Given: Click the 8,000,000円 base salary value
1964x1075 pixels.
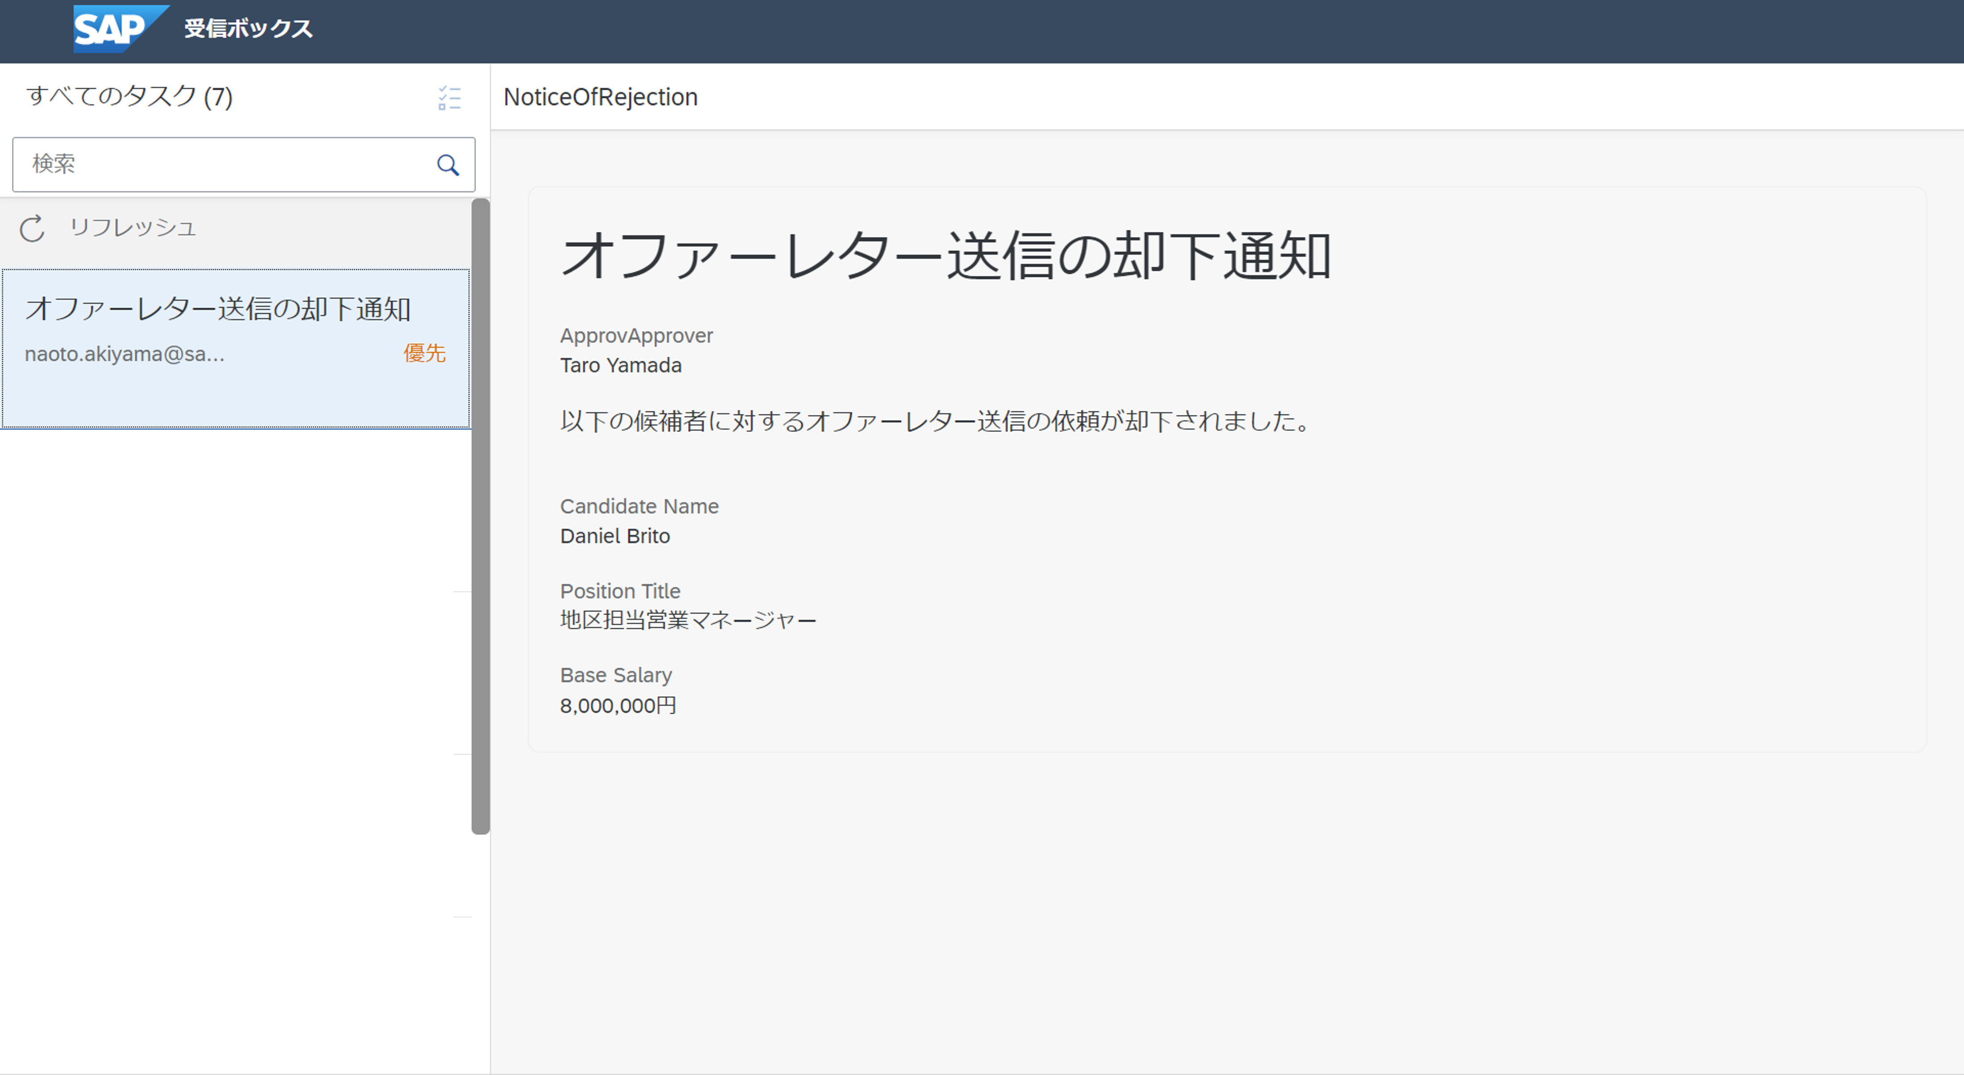Looking at the screenshot, I should (x=618, y=705).
